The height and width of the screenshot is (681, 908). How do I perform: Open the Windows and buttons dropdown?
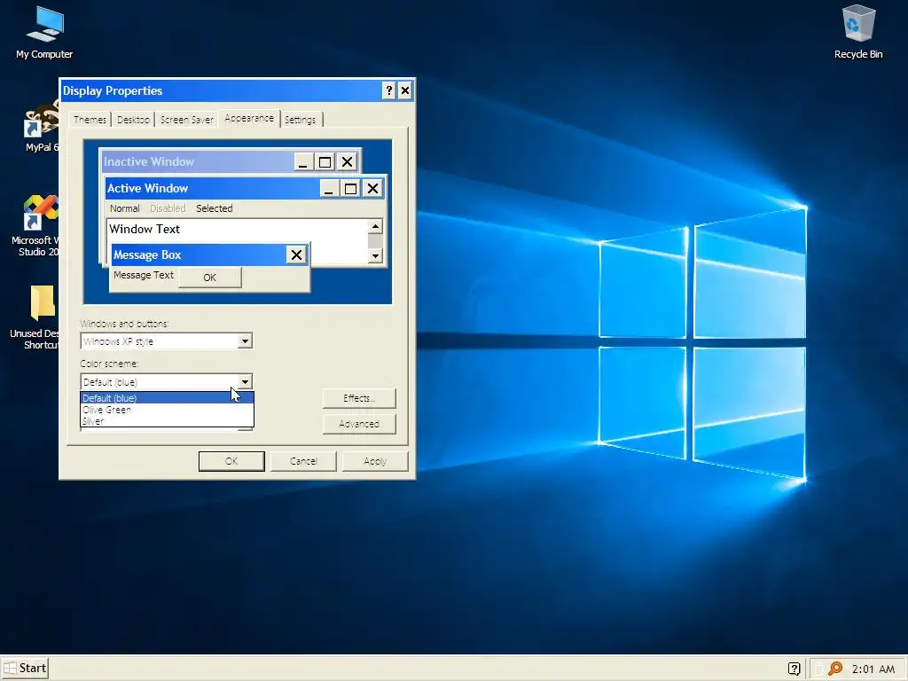pyautogui.click(x=167, y=341)
